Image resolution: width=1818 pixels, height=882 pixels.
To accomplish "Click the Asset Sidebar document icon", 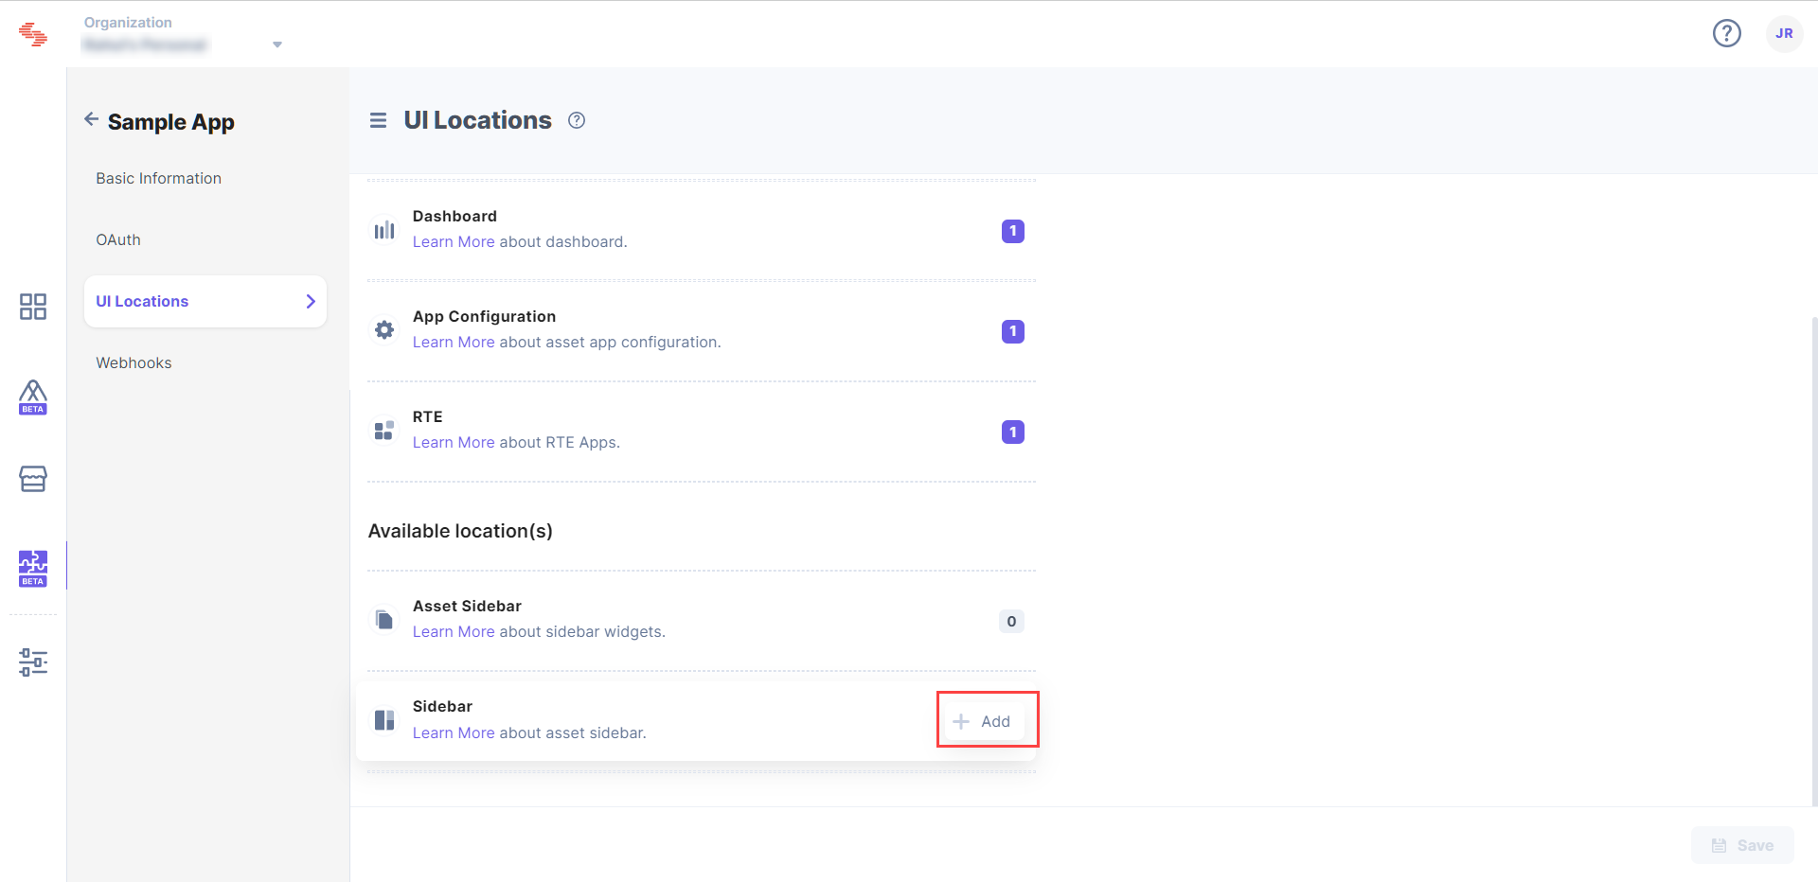I will tap(384, 620).
